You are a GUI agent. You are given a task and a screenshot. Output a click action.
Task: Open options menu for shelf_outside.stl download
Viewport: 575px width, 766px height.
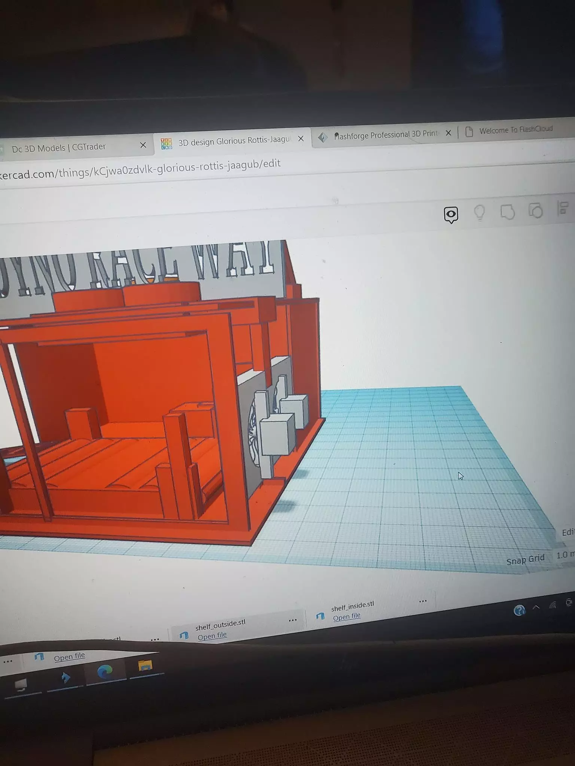point(293,620)
